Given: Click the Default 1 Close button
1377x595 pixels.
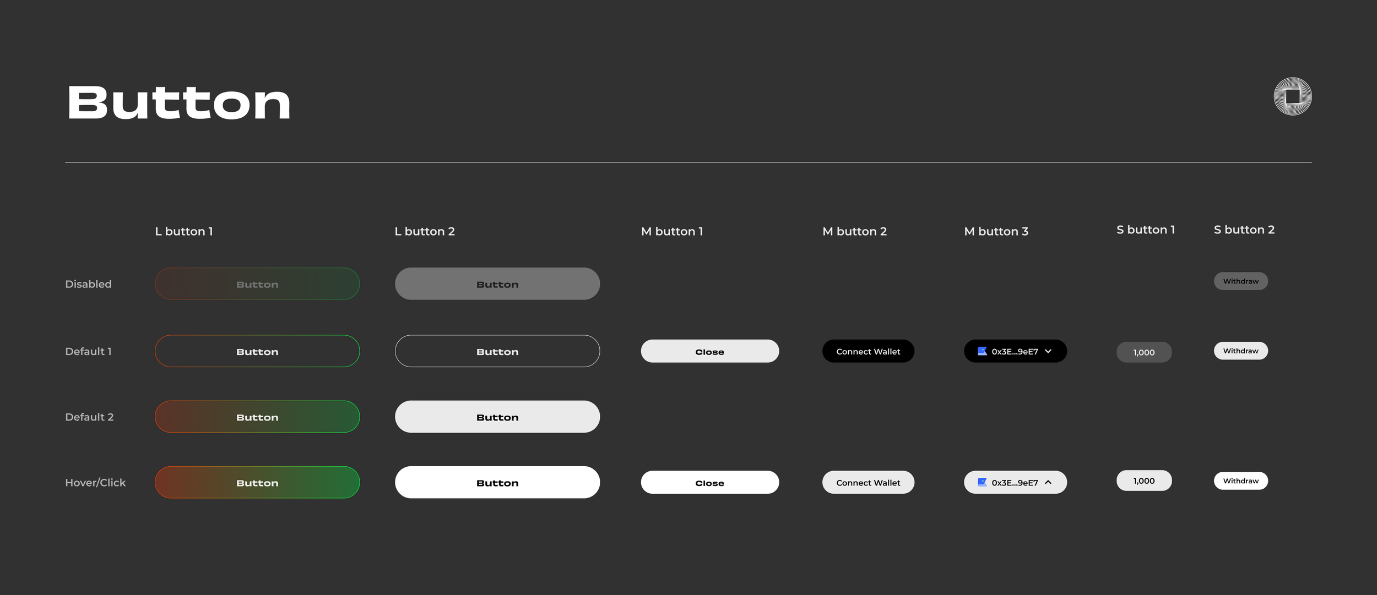Looking at the screenshot, I should [709, 351].
